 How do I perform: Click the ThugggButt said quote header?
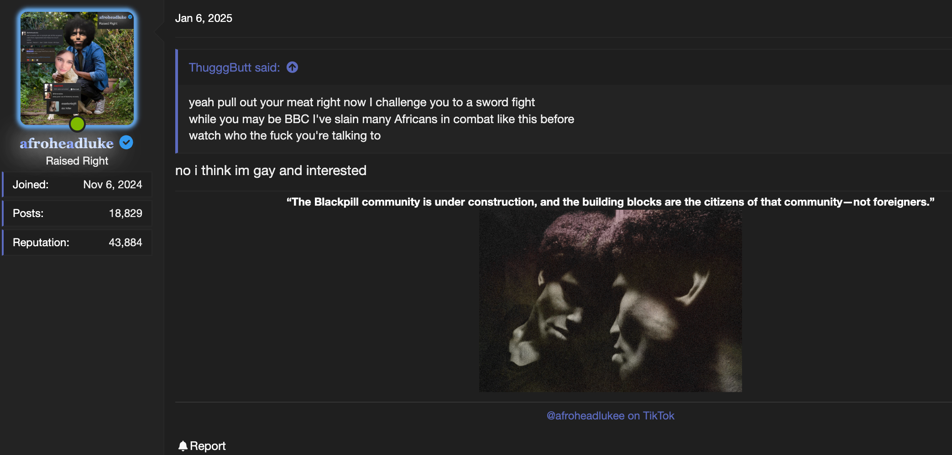[234, 67]
